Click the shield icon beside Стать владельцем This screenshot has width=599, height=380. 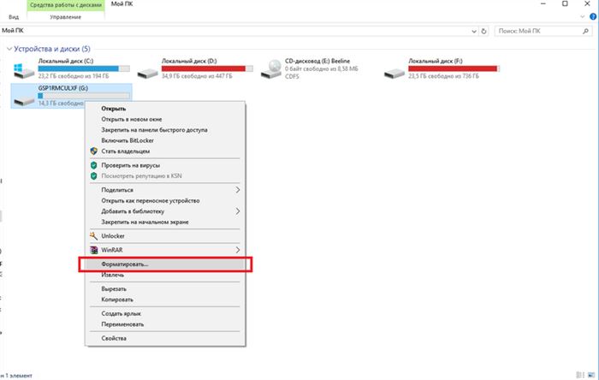[93, 151]
